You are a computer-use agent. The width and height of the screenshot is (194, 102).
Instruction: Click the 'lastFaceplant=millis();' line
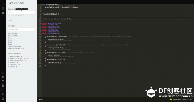(56, 48)
